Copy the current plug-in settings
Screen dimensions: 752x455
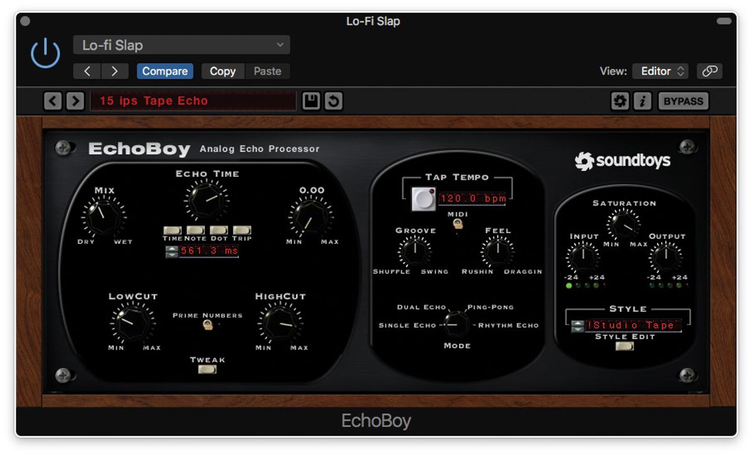[x=222, y=71]
